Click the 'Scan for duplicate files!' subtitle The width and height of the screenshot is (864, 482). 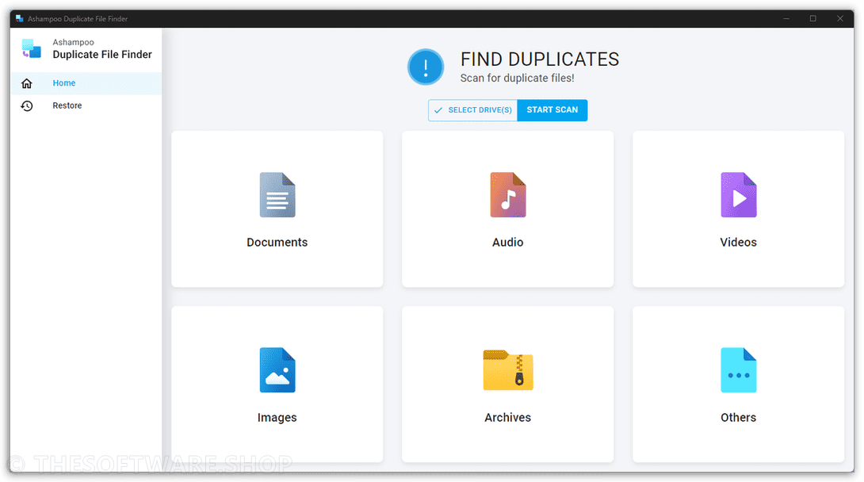[518, 78]
